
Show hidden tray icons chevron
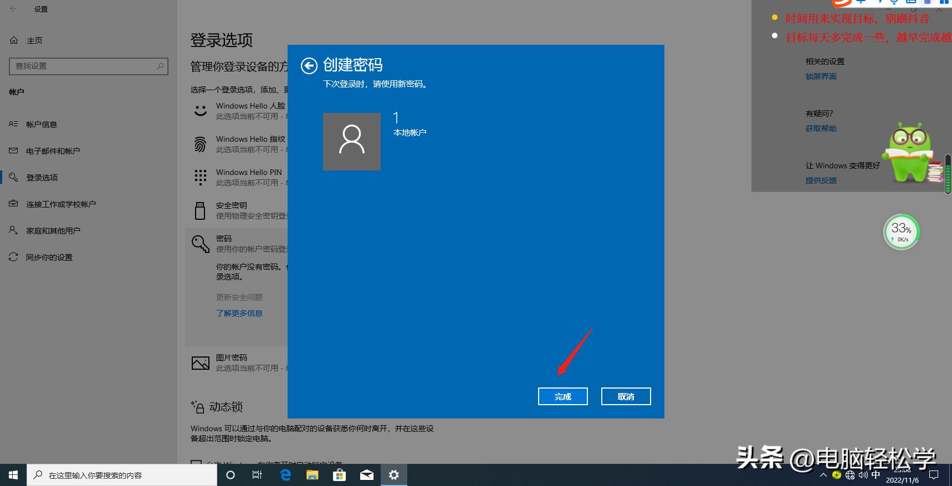point(823,475)
